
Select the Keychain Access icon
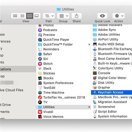pyautogui.click(x=95, y=92)
